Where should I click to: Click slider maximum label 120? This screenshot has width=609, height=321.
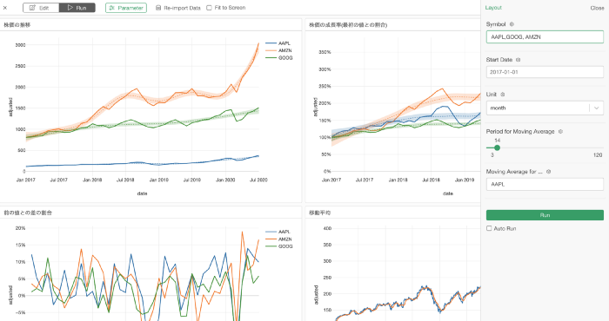[x=598, y=155]
